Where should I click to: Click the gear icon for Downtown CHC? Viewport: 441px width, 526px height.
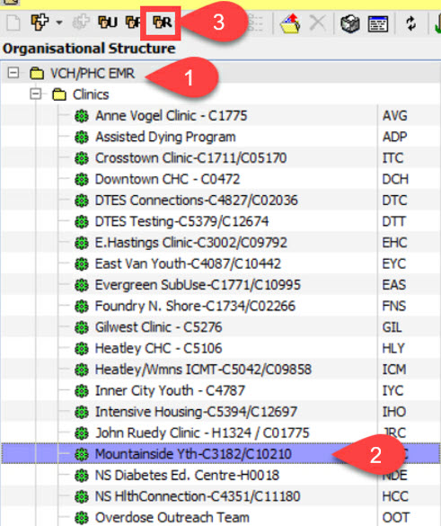[82, 180]
